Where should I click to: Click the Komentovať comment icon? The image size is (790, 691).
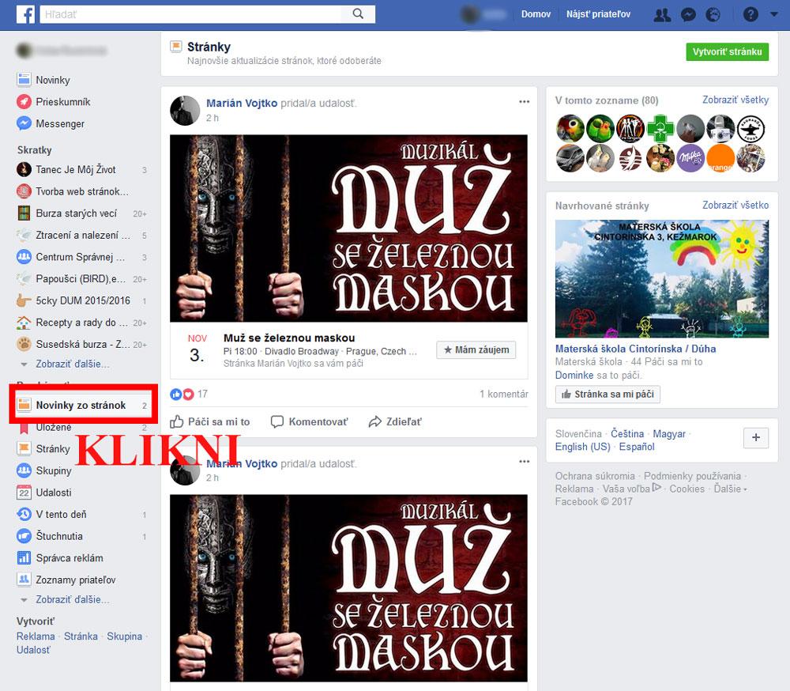tap(277, 421)
